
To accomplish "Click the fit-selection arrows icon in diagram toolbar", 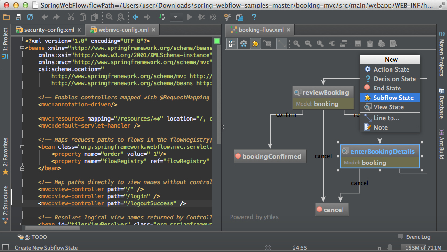I will pyautogui.click(x=267, y=43).
